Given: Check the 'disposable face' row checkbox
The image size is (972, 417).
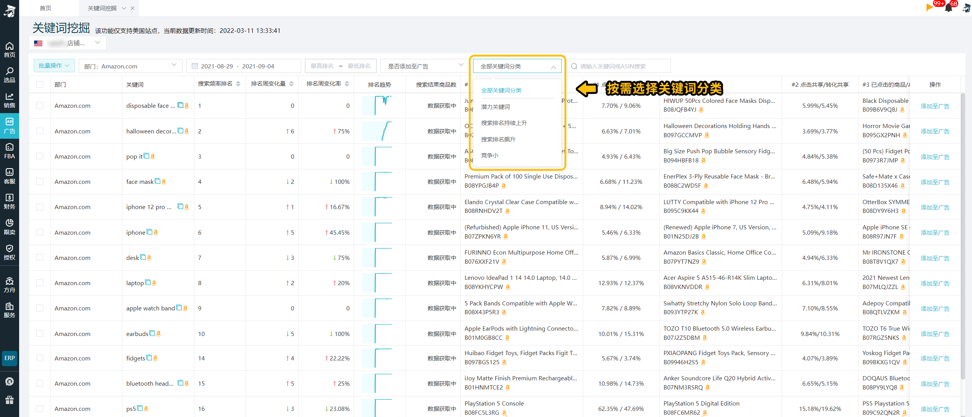Looking at the screenshot, I should (40, 105).
